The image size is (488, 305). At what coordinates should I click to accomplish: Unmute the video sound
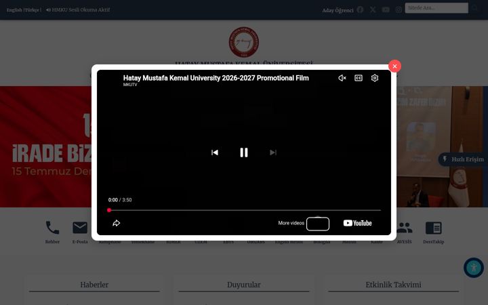click(x=342, y=78)
